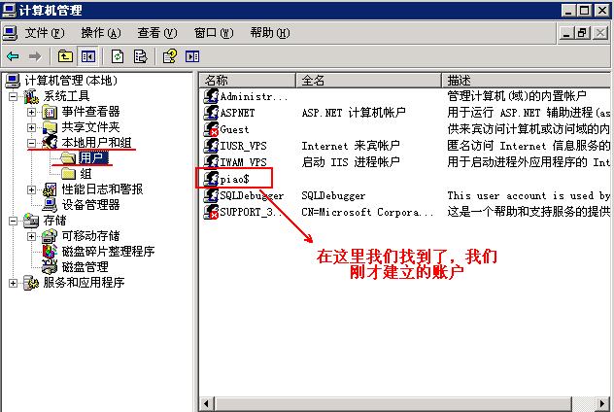The width and height of the screenshot is (614, 412).
Task: Expand the 服务和应用程序 node
Action: (x=13, y=283)
